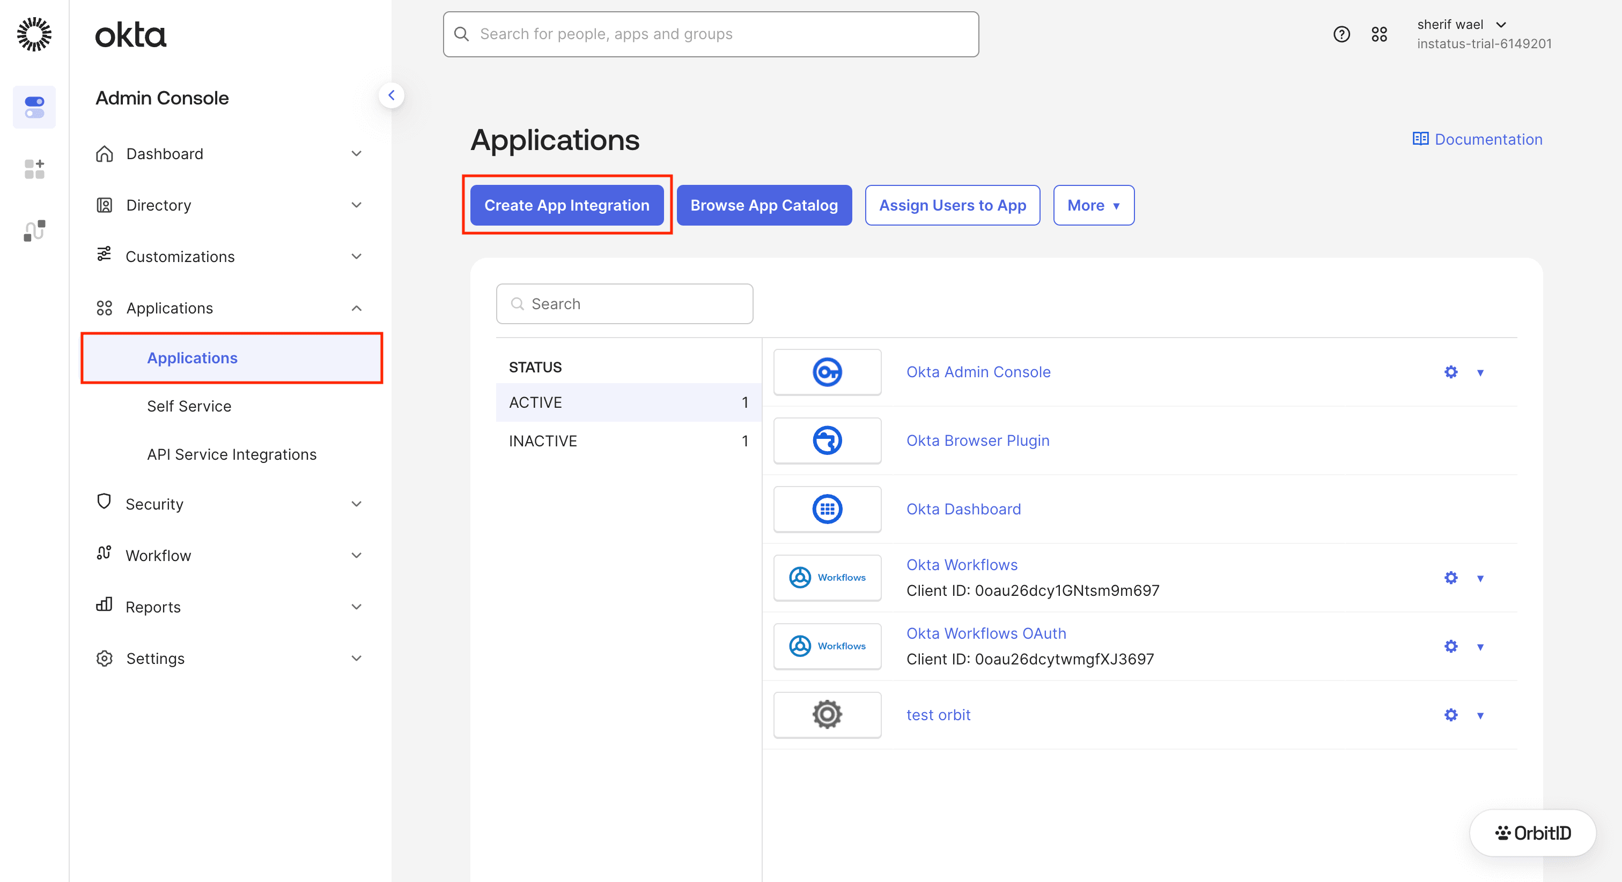Select the Admin Console toggle icon in rail
This screenshot has width=1622, height=882.
(x=34, y=107)
